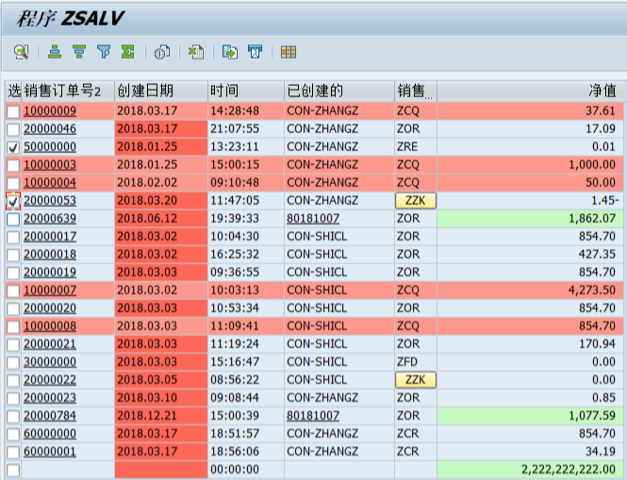The width and height of the screenshot is (627, 480).
Task: Uncheck the checkbox for order 50000000
Action: (x=13, y=148)
